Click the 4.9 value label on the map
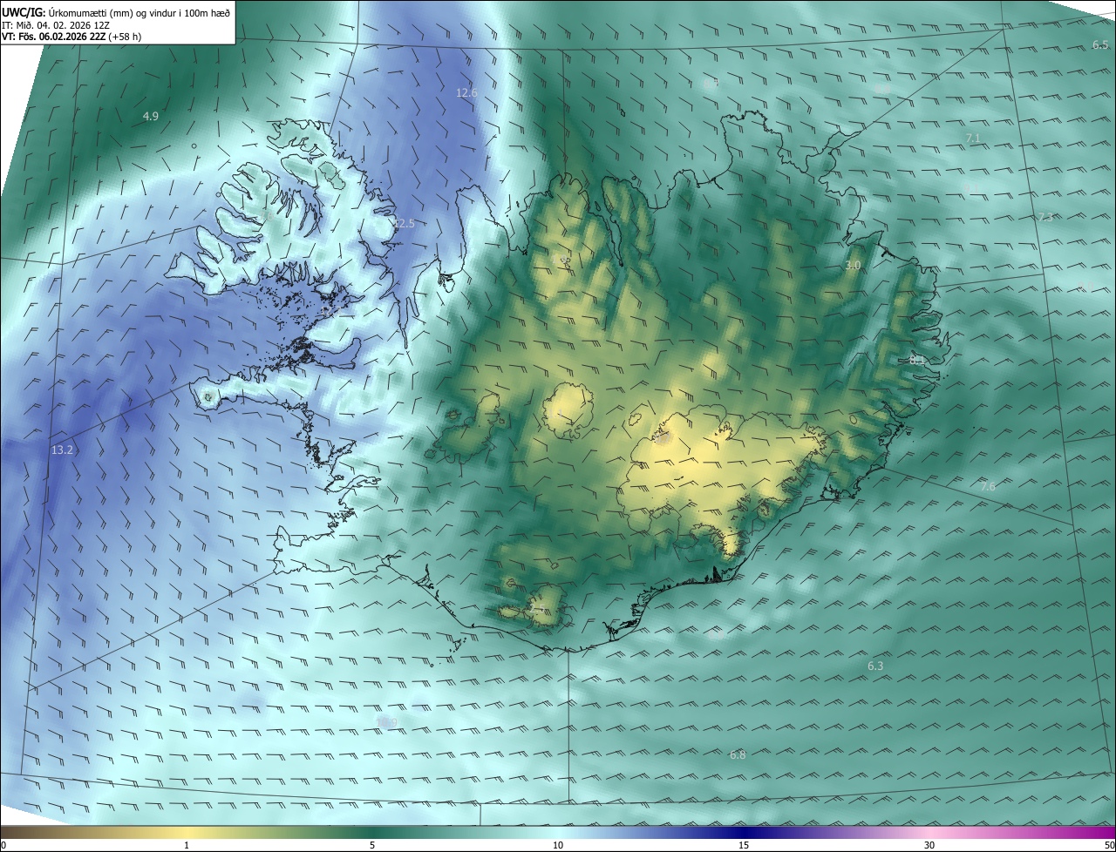The width and height of the screenshot is (1116, 852). pos(151,116)
